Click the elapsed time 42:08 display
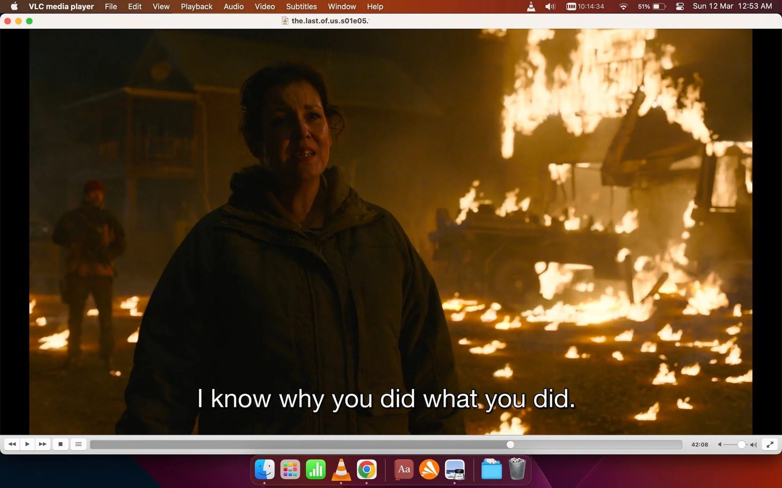 pos(700,445)
